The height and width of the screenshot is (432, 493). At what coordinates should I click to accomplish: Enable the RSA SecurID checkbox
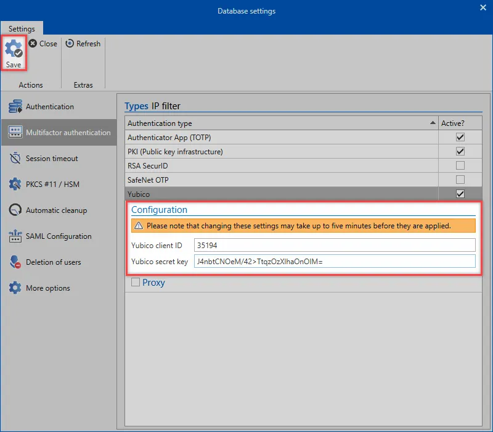[460, 165]
